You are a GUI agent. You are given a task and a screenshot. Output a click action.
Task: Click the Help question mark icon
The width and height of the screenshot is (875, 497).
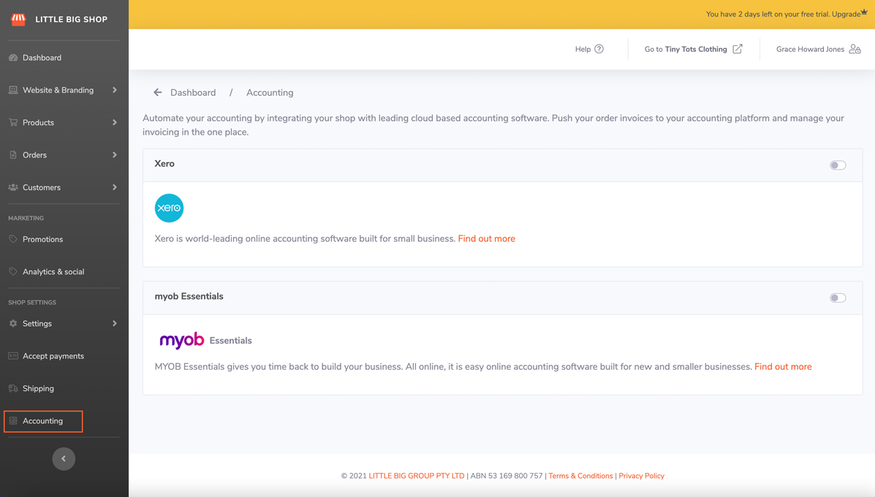599,49
